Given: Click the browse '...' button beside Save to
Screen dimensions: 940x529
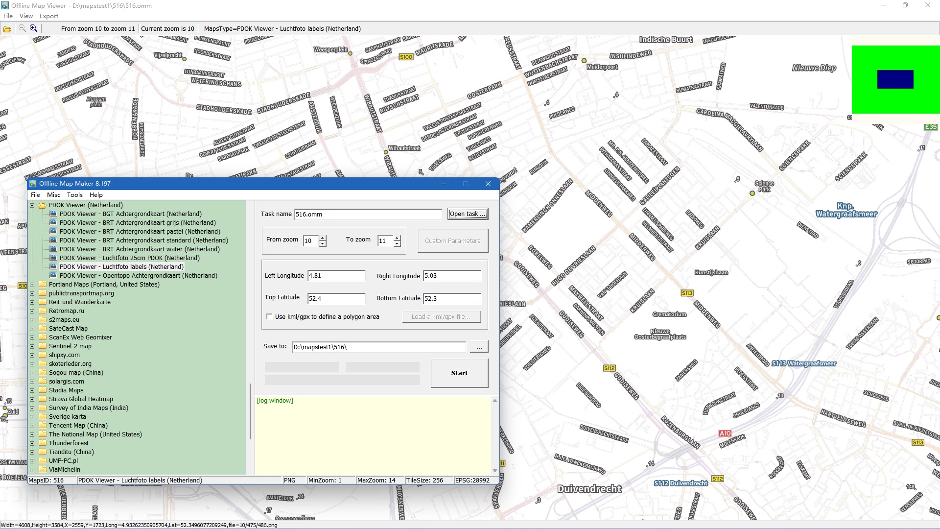Looking at the screenshot, I should (x=479, y=347).
